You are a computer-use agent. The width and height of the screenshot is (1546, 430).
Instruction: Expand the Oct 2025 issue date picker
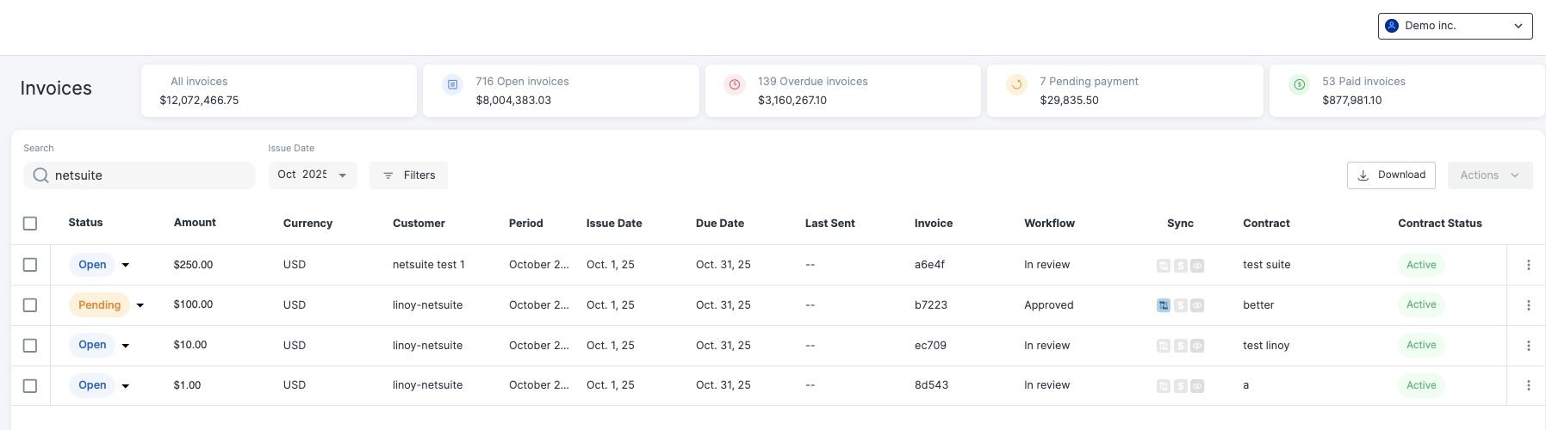pos(313,175)
